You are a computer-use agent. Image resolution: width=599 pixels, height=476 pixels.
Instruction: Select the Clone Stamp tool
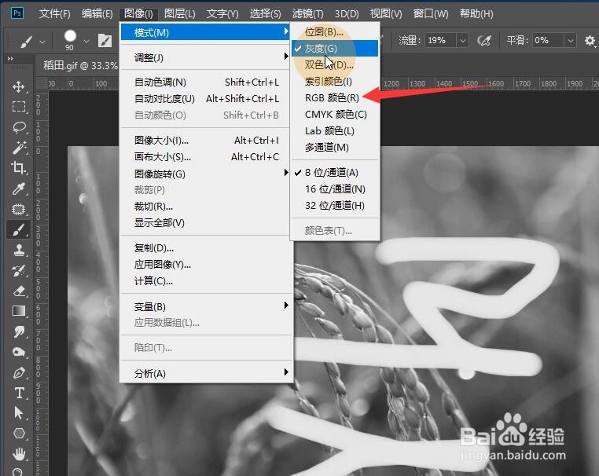tap(18, 250)
